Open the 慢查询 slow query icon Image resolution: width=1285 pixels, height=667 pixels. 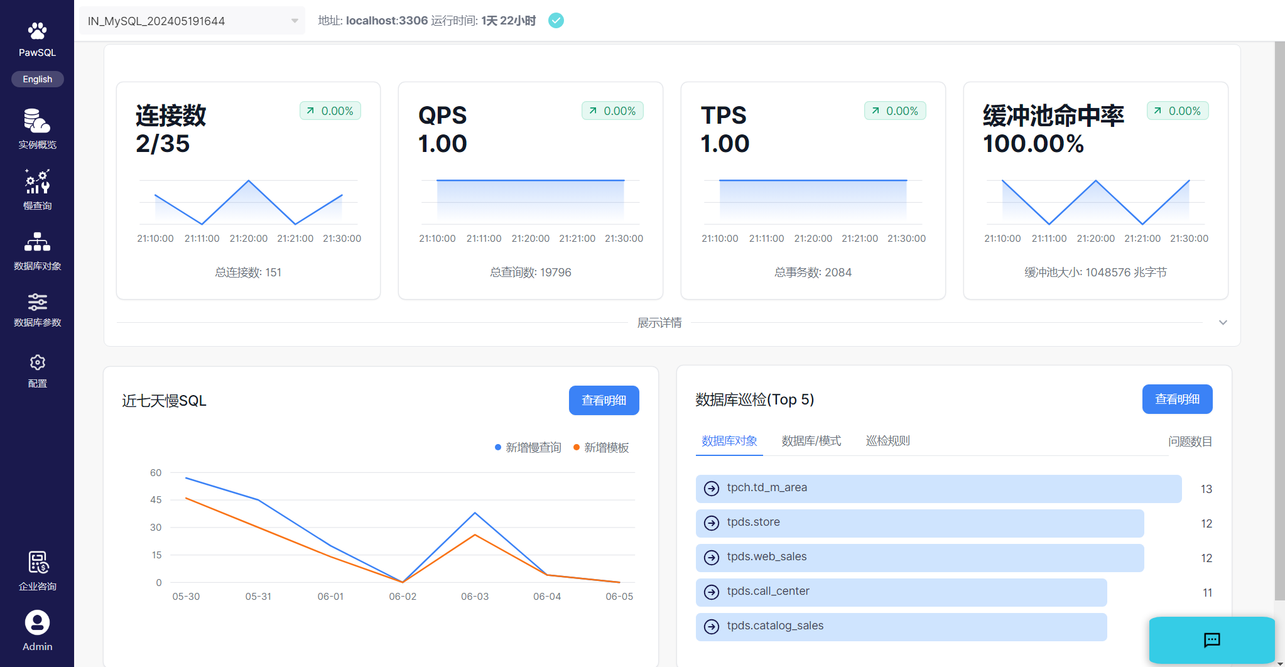pyautogui.click(x=37, y=182)
